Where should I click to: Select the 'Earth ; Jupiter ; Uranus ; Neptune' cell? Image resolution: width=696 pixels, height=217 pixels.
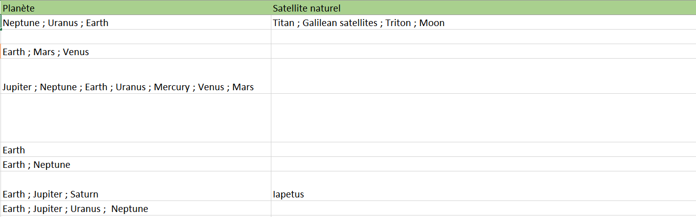[136, 208]
